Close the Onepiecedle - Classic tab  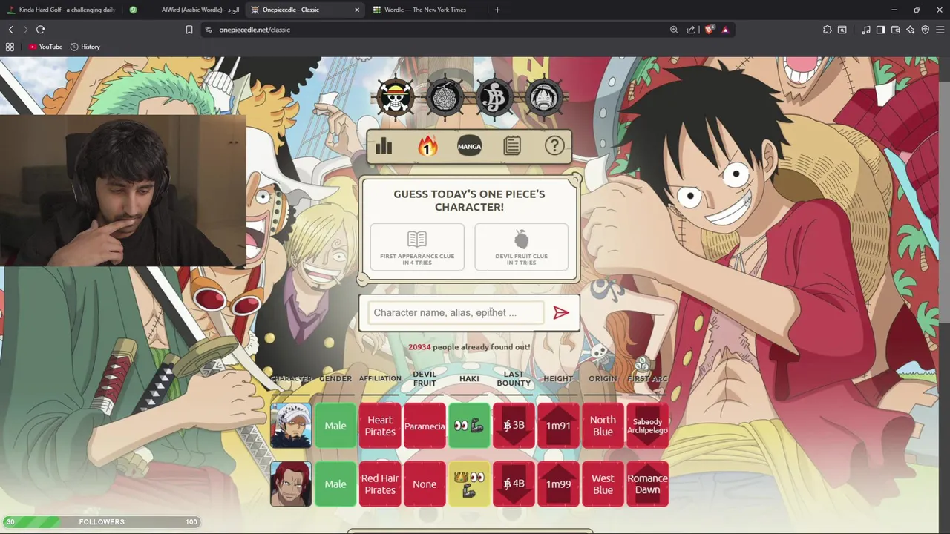(357, 10)
